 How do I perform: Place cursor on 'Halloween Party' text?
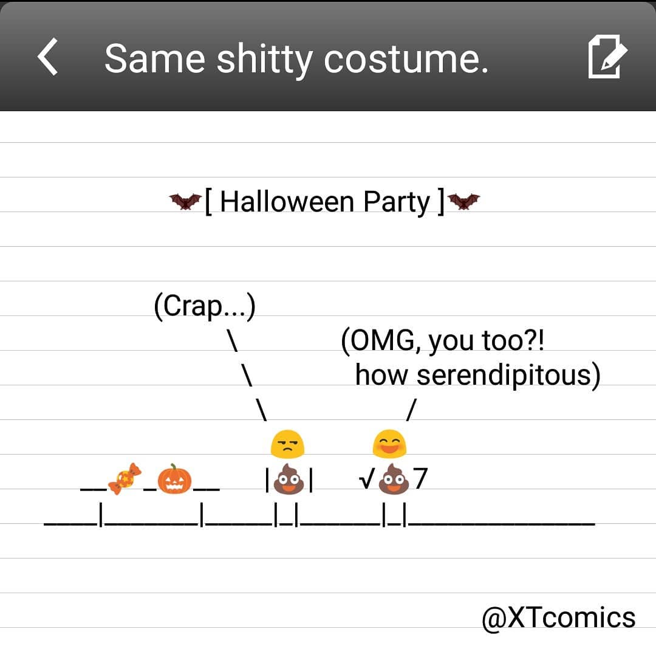coord(324,202)
